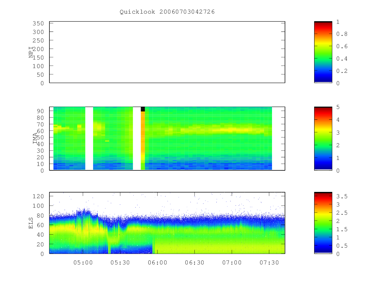
Task: Click the 06:30 time tick label
Action: coord(194,262)
